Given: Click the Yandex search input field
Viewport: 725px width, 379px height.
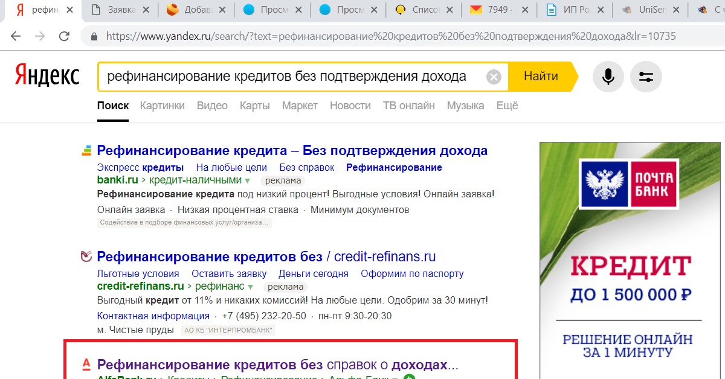Looking at the screenshot, I should (290, 77).
